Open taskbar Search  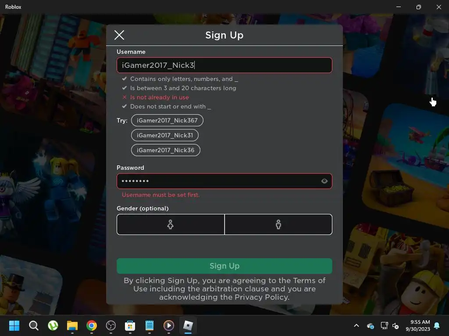pos(33,325)
